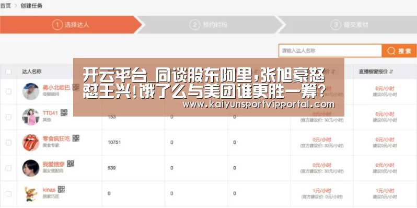The height and width of the screenshot is (208, 417).
Task: Click the magnifier icon in search button
Action: pos(391,51)
